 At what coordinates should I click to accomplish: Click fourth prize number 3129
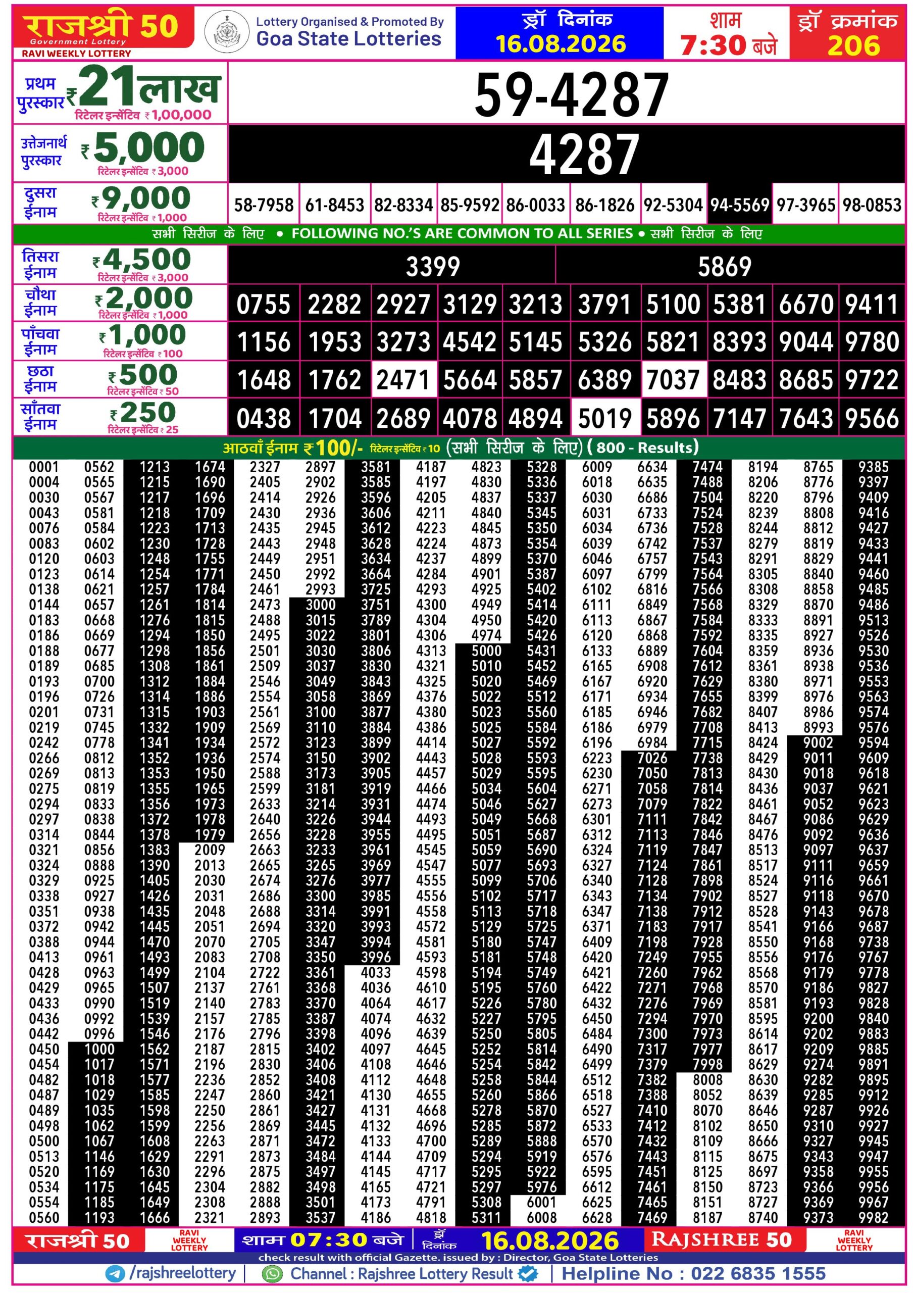(470, 305)
